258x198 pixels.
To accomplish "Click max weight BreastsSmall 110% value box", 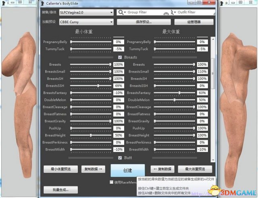I will pyautogui.click(x=202, y=72).
